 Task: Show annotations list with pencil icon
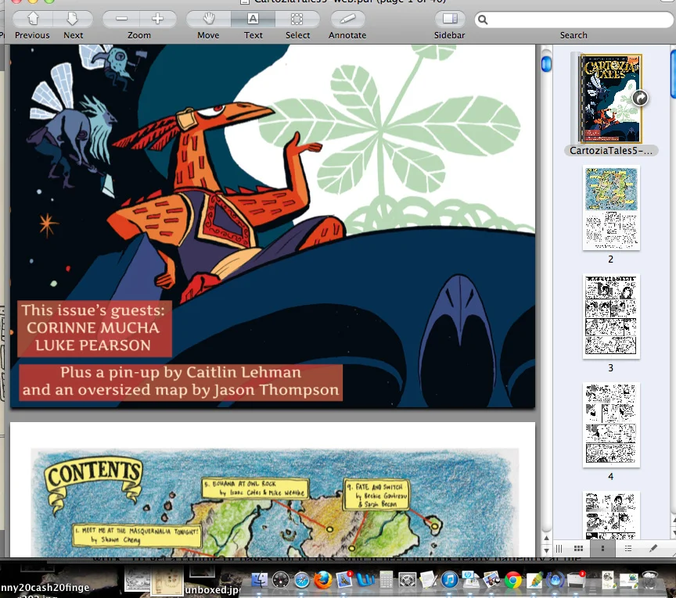(x=653, y=549)
